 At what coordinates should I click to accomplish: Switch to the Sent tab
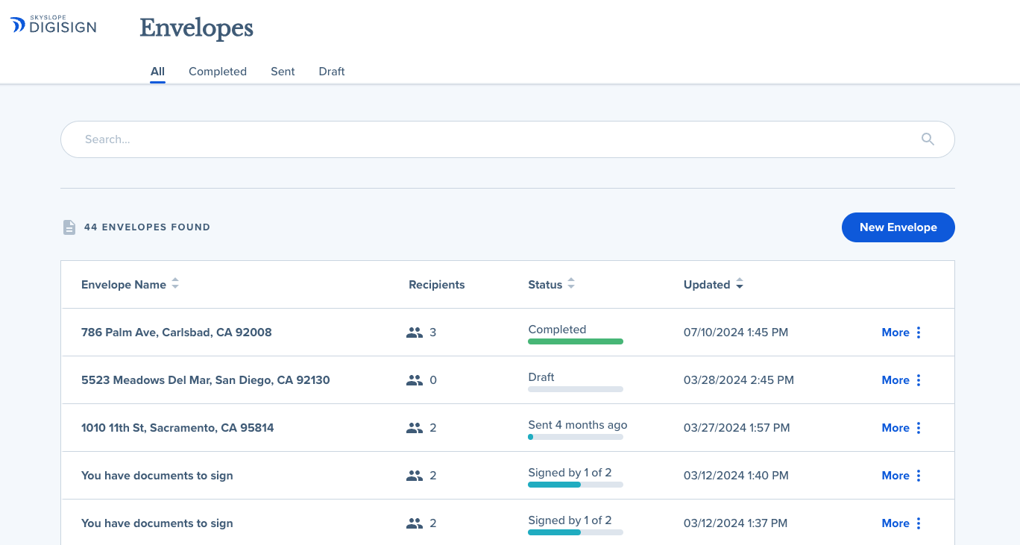(283, 72)
